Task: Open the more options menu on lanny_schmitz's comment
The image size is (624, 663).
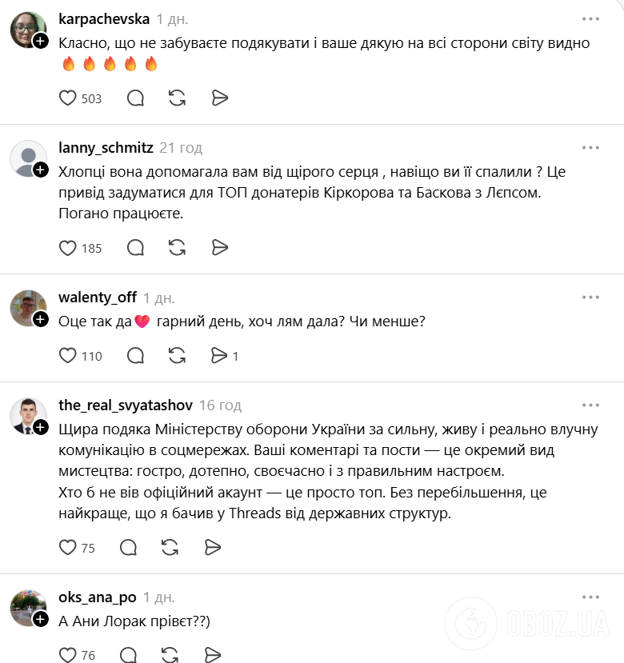Action: click(591, 147)
